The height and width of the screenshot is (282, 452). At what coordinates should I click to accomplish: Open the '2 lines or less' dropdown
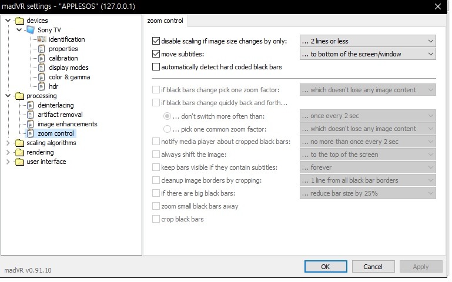[x=367, y=41]
